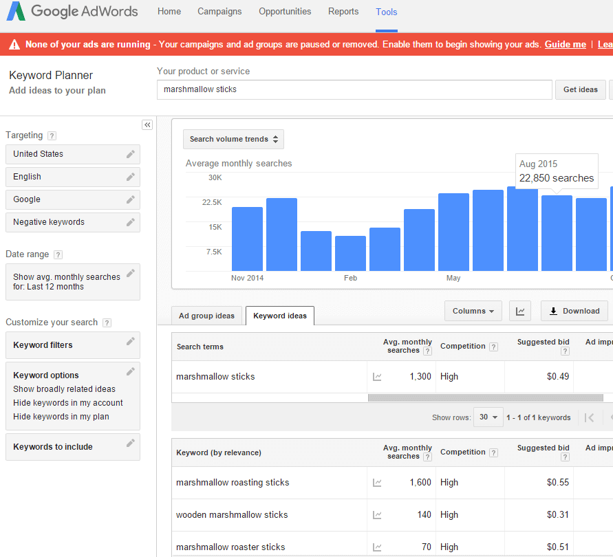Switch to Keyword ideas tab
The image size is (613, 557).
point(280,316)
